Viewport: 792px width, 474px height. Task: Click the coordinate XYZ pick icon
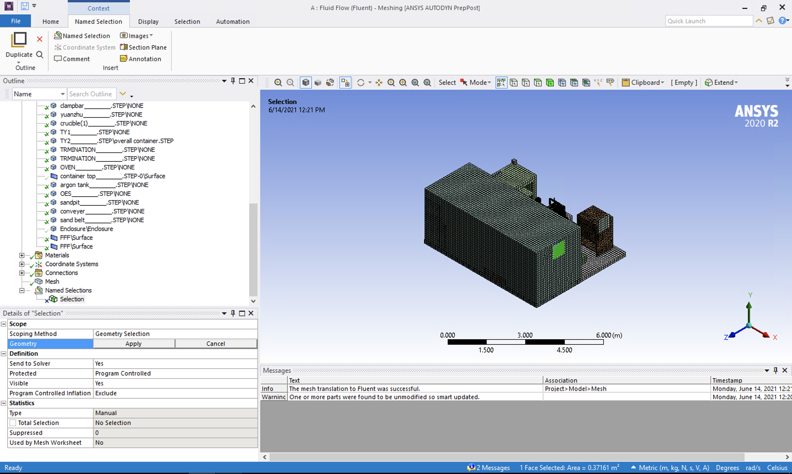(598, 82)
